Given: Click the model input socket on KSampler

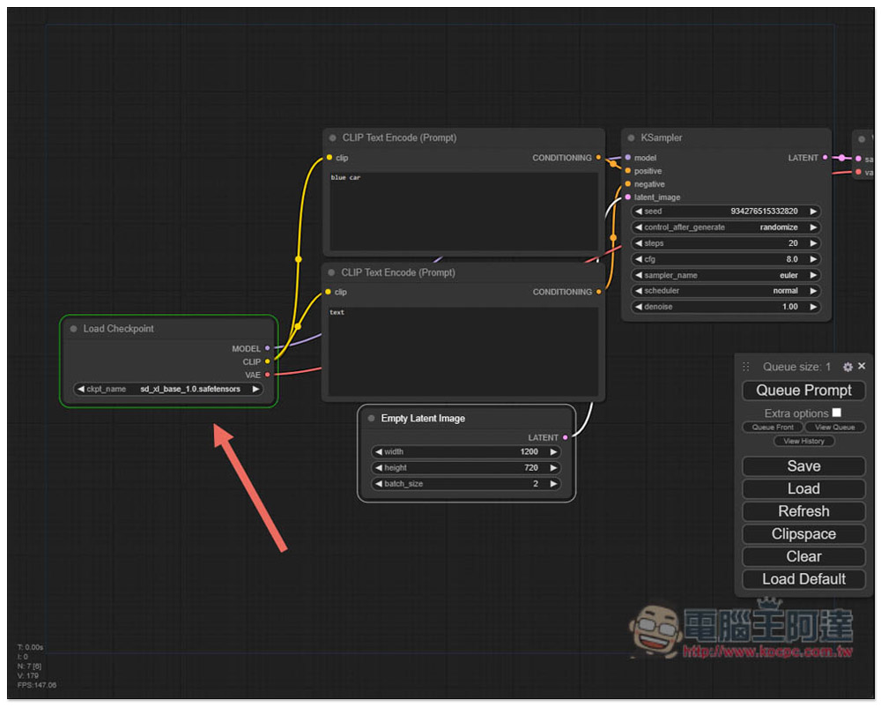Looking at the screenshot, I should pos(627,158).
